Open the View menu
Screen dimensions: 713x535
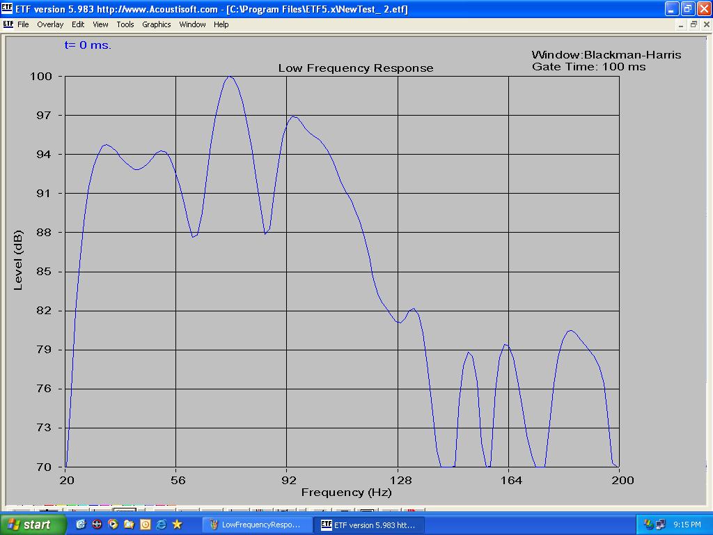(x=101, y=24)
